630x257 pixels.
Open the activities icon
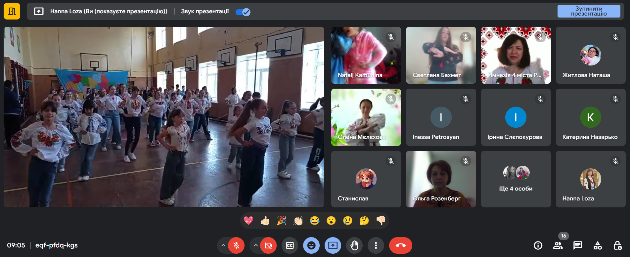[x=598, y=245]
